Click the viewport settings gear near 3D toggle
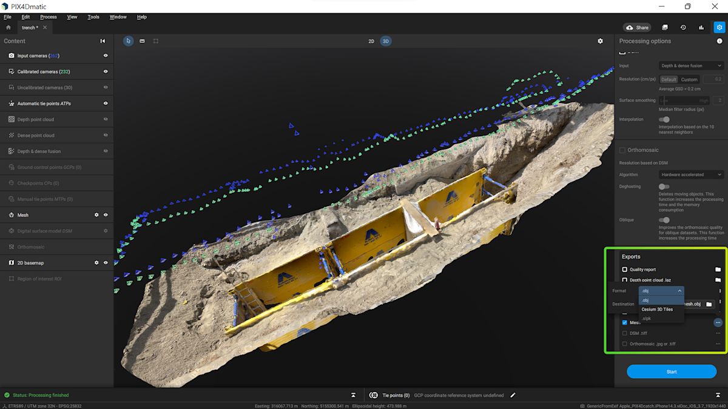The image size is (728, 409). pos(600,41)
